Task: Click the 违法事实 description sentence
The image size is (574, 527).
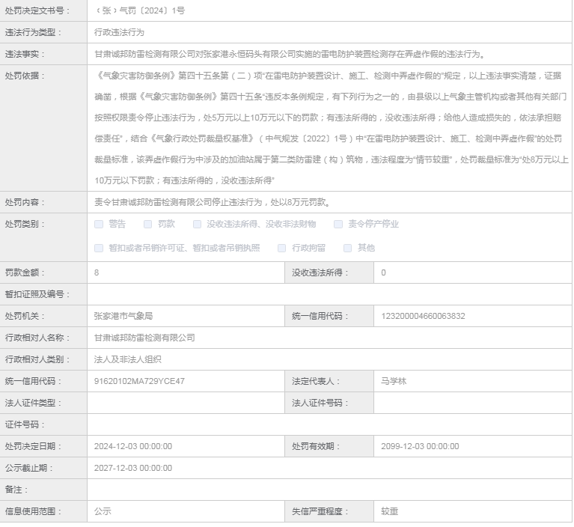Action: tap(291, 54)
